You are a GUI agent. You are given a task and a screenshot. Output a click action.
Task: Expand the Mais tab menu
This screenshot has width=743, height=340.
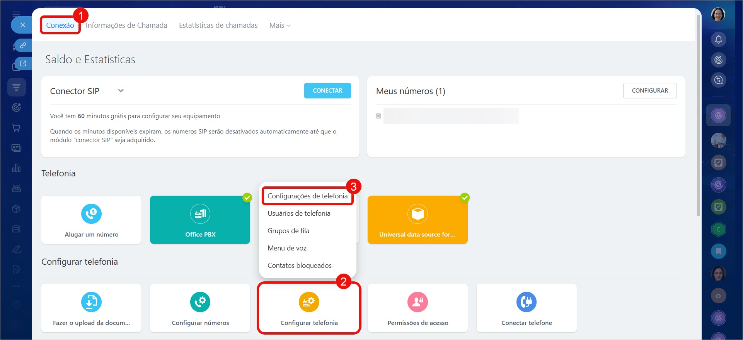280,25
